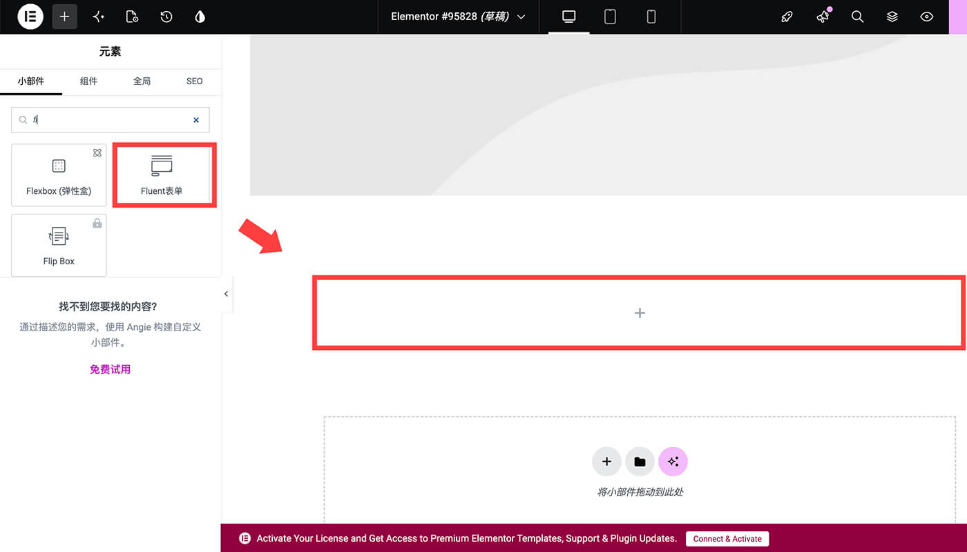This screenshot has width=967, height=552.
Task: Select the Flexbox (弹性盒) widget
Action: point(59,175)
